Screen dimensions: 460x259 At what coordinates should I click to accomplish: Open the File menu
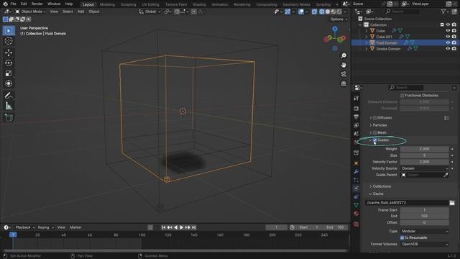coord(13,4)
